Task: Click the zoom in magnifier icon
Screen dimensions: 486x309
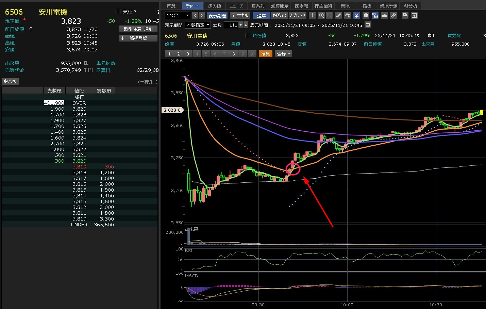Action: tap(321, 15)
